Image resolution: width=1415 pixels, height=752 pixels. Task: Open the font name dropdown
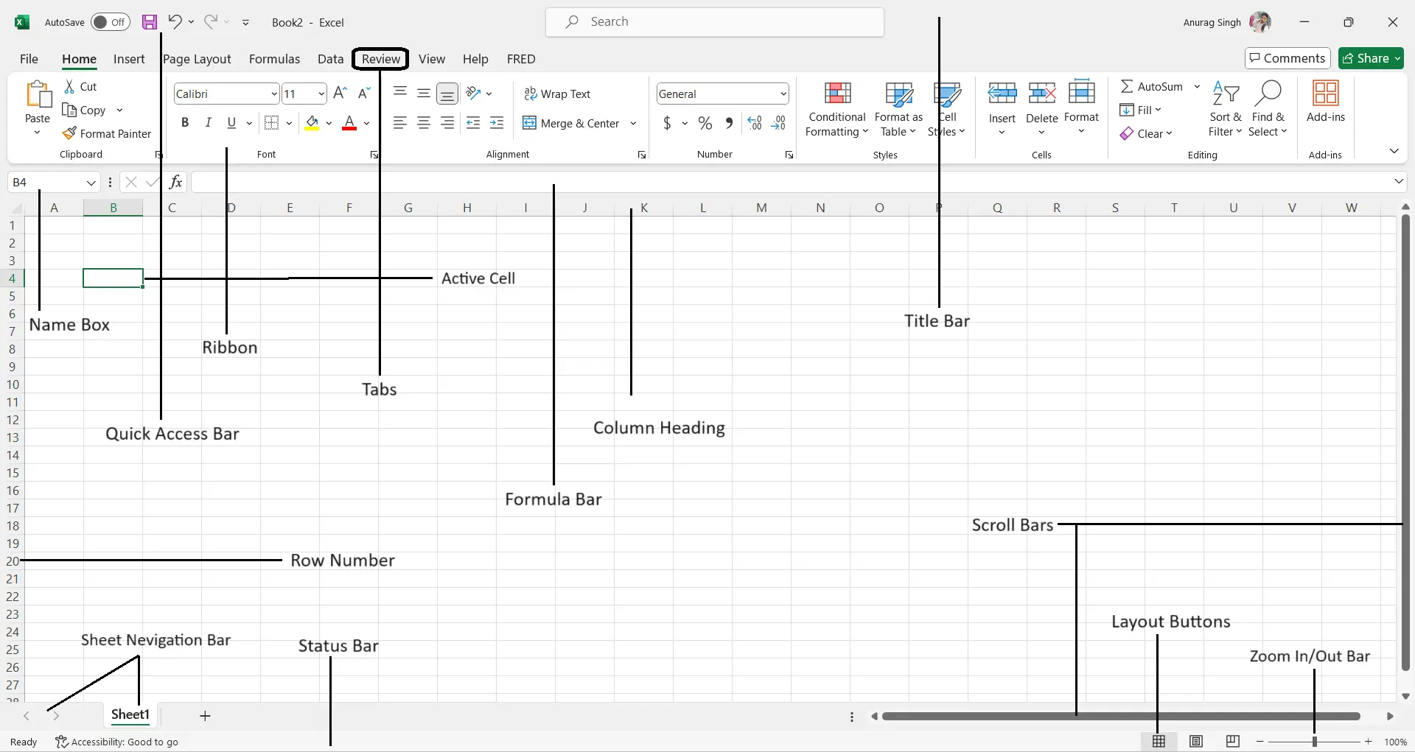(x=273, y=94)
